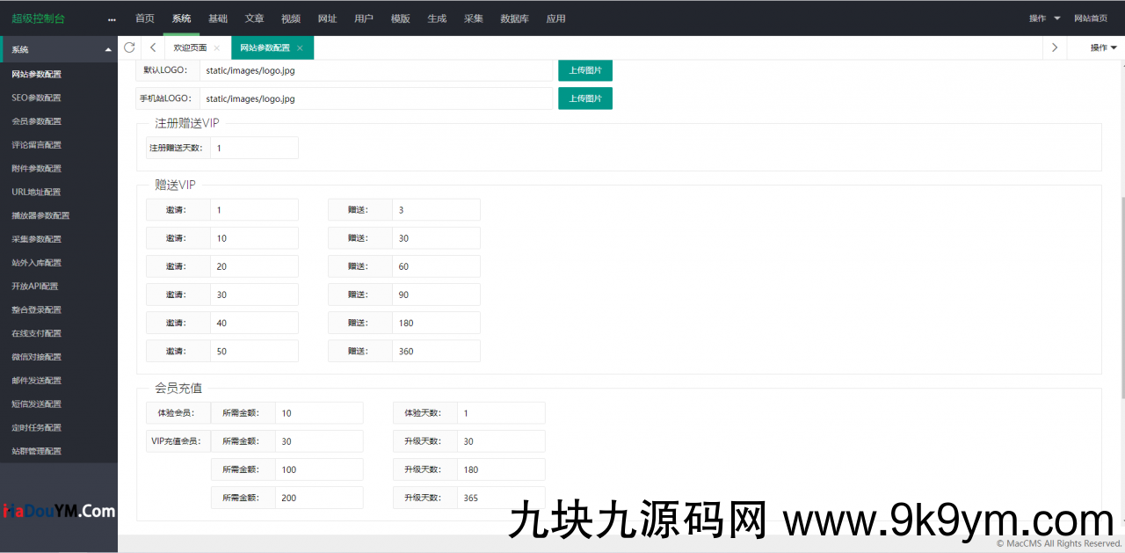Select 采集 in the top navigation
This screenshot has height=553, width=1125.
coord(473,18)
